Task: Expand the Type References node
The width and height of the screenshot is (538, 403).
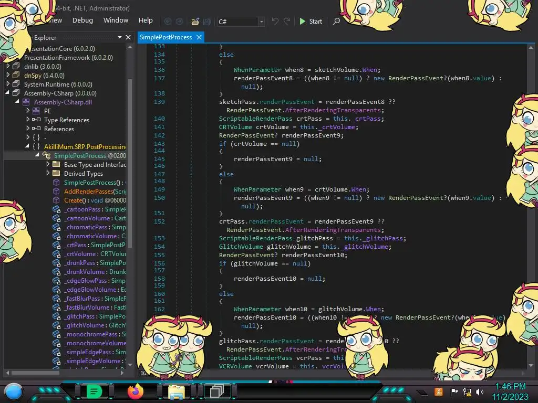Action: tap(28, 120)
